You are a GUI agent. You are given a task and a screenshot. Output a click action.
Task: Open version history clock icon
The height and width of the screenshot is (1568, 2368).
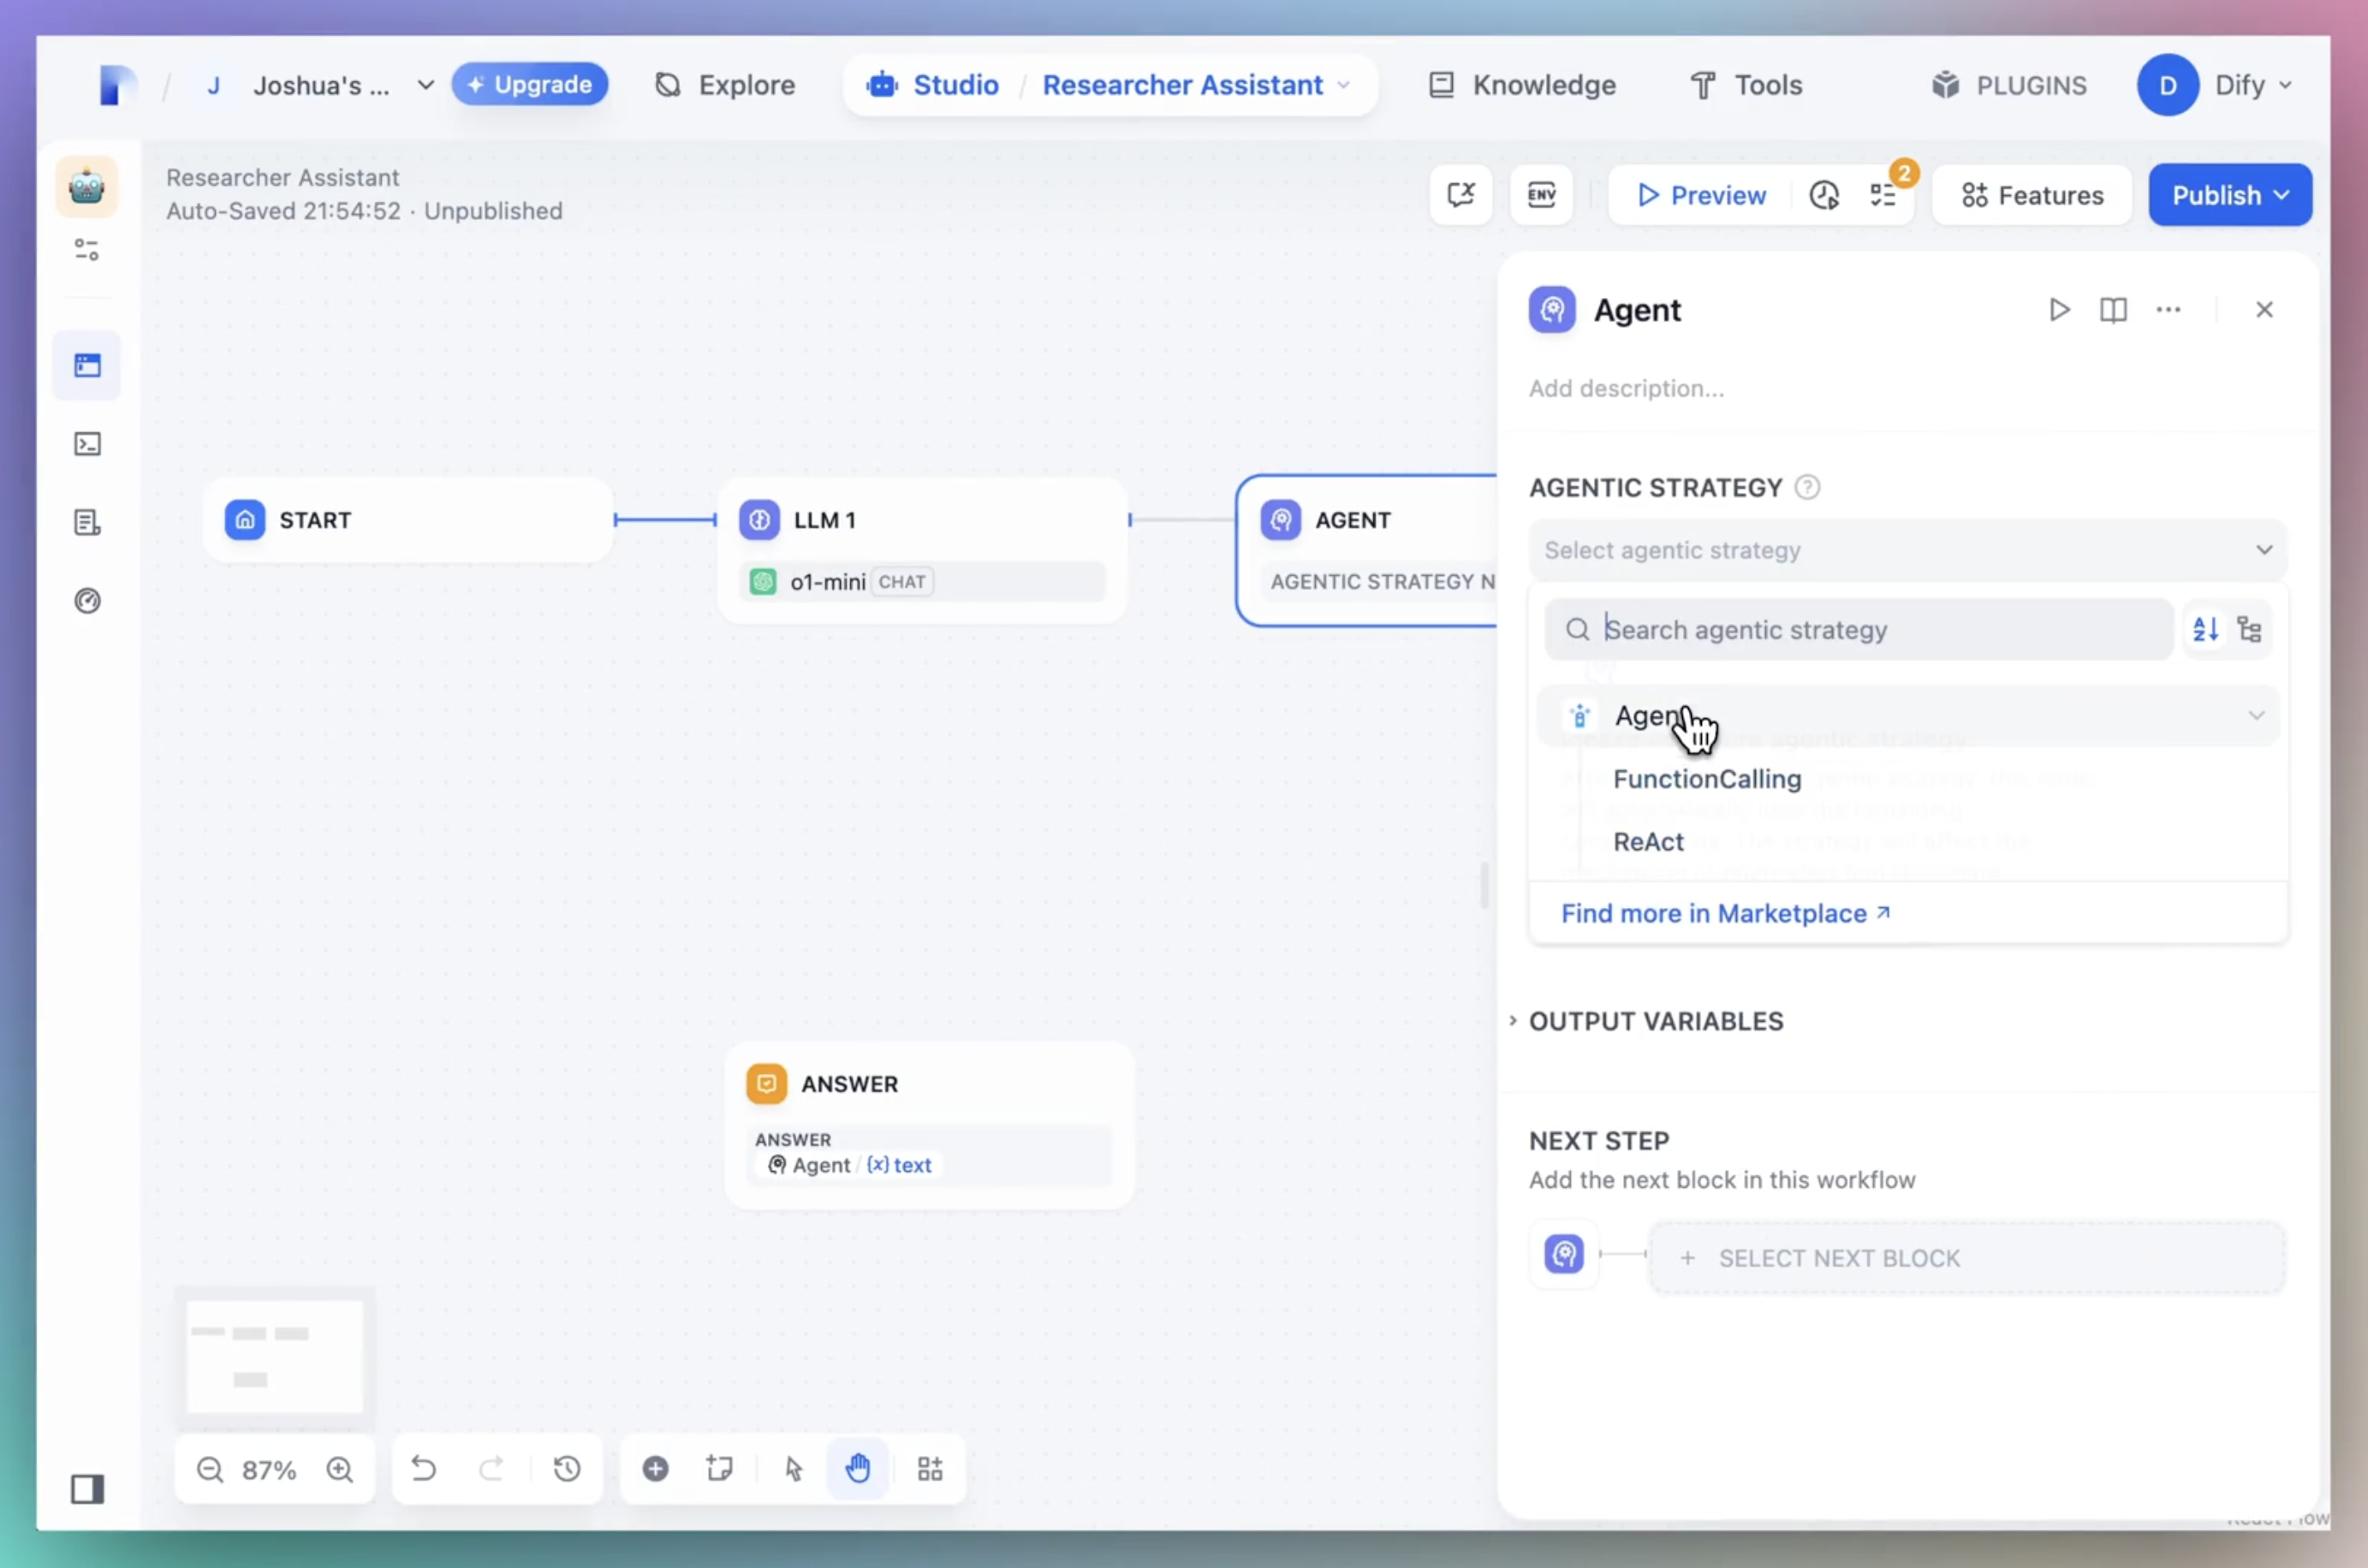coord(1824,195)
